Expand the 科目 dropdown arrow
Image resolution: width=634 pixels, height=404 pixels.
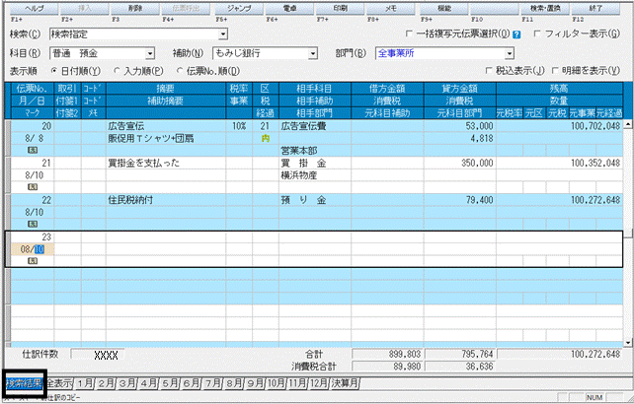tap(150, 53)
